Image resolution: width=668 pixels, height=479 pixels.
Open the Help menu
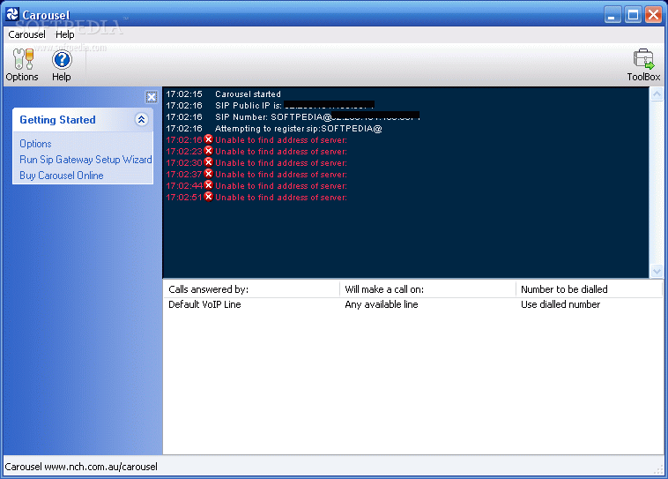tap(64, 34)
